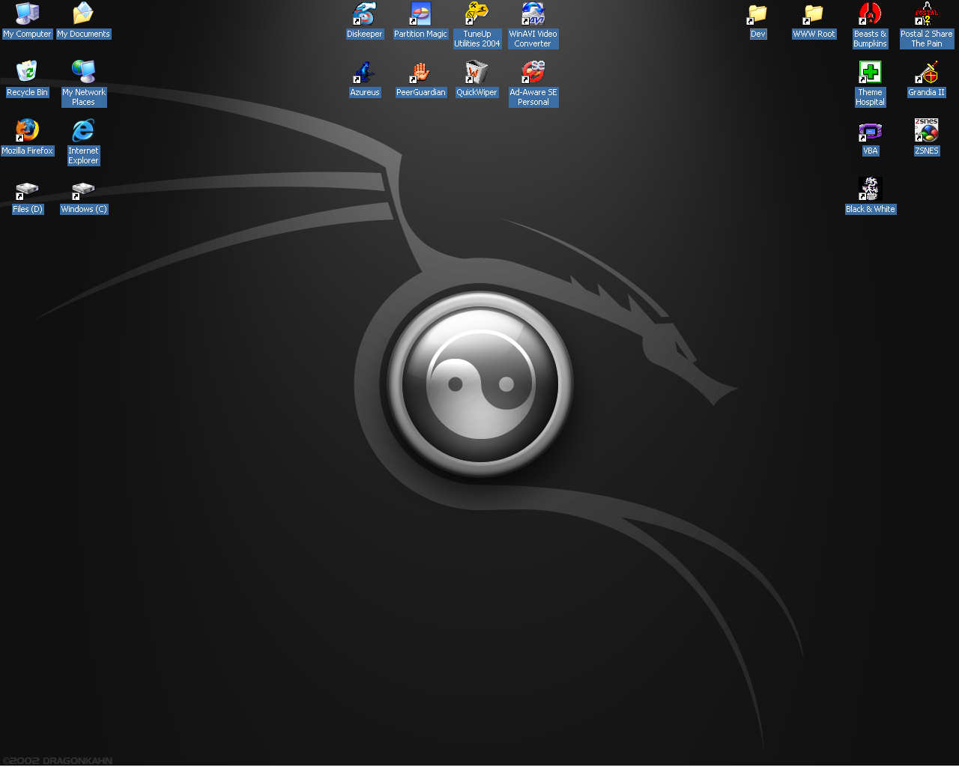
Task: Click the WWW Root folder
Action: coord(814,13)
